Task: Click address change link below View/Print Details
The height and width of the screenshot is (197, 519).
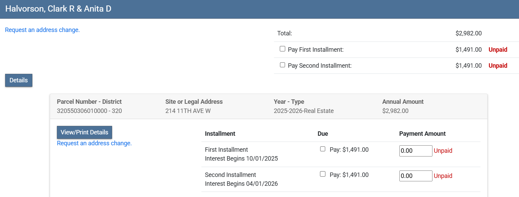Action: (94, 143)
